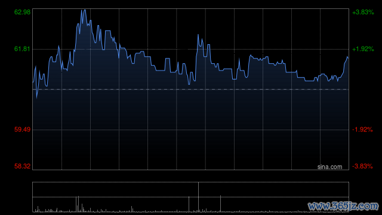Click the 62.98 price label
Viewport: 382px width, 215px height.
click(23, 12)
